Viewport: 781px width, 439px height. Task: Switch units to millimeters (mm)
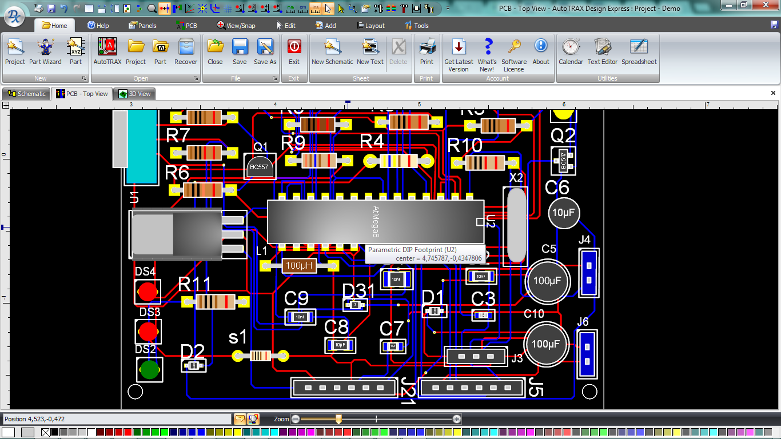point(290,9)
